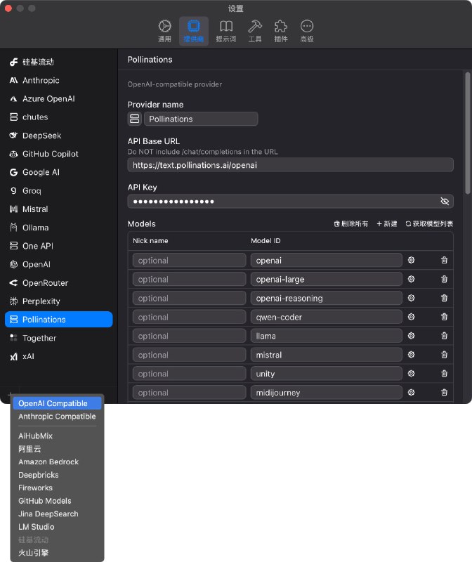
Task: Select xAI provider in sidebar
Action: click(x=59, y=356)
